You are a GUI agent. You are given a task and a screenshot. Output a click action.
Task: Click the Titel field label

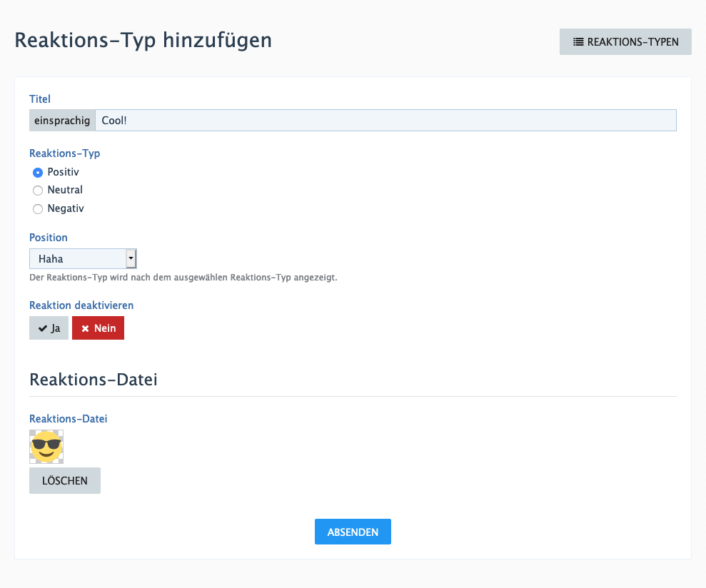pyautogui.click(x=40, y=99)
